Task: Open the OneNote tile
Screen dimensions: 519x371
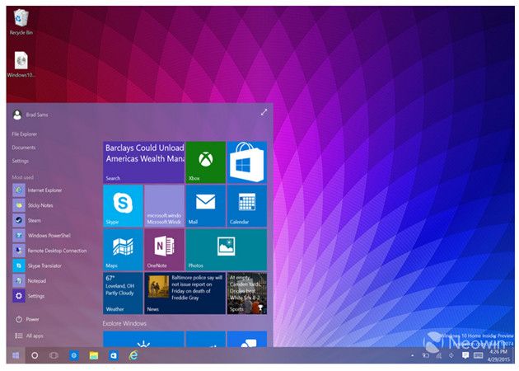Action: coord(164,250)
